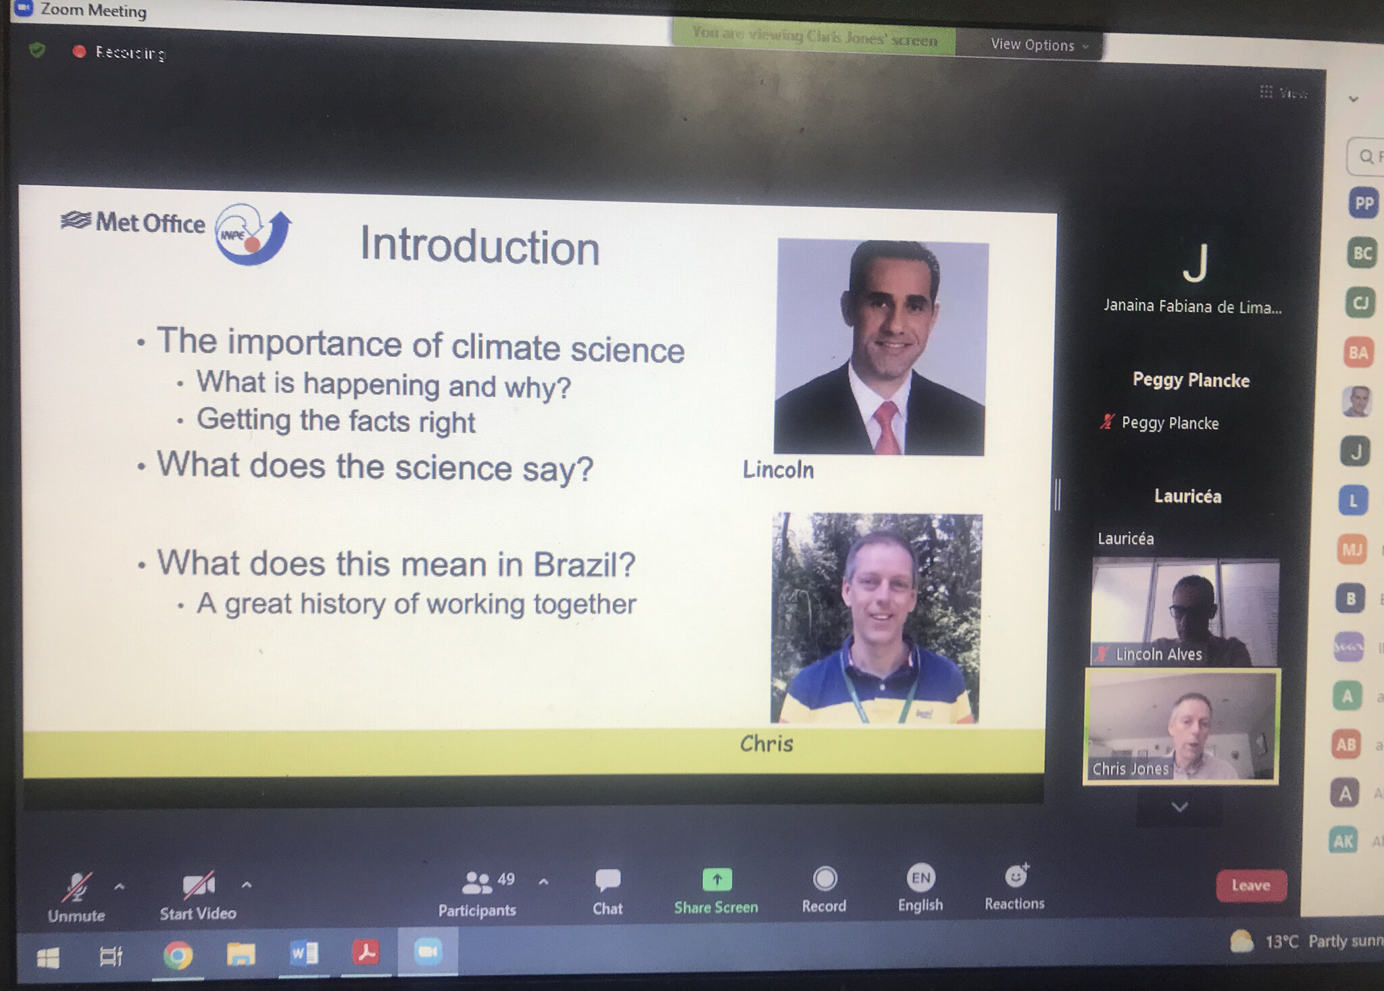
Task: Select the red AB participant avatar
Action: point(1346,744)
